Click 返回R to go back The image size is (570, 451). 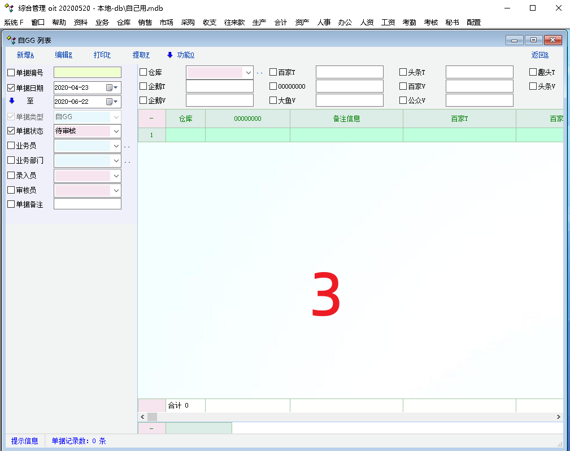click(x=539, y=55)
